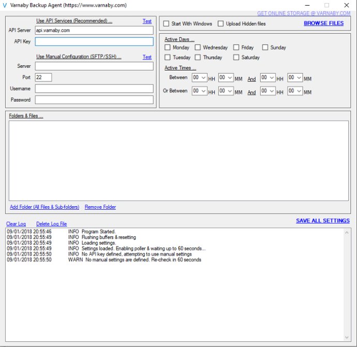
Task: Click inside the Folders & Files list box
Action: pyautogui.click(x=178, y=161)
